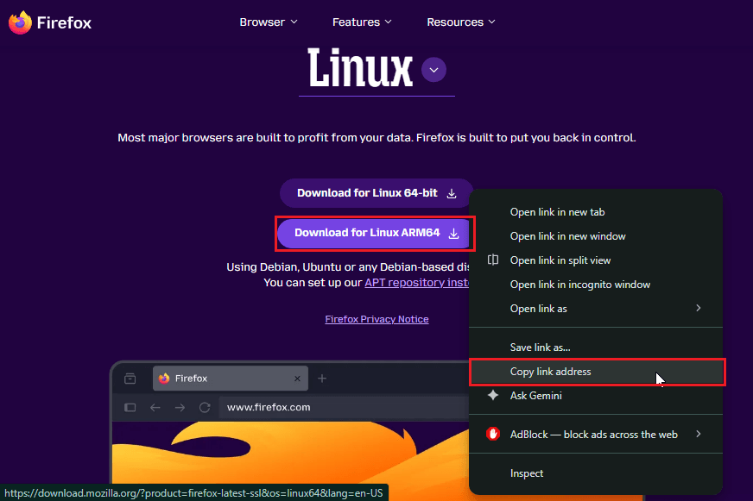The image size is (753, 501).
Task: Click the mockup reload icon
Action: pyautogui.click(x=205, y=408)
